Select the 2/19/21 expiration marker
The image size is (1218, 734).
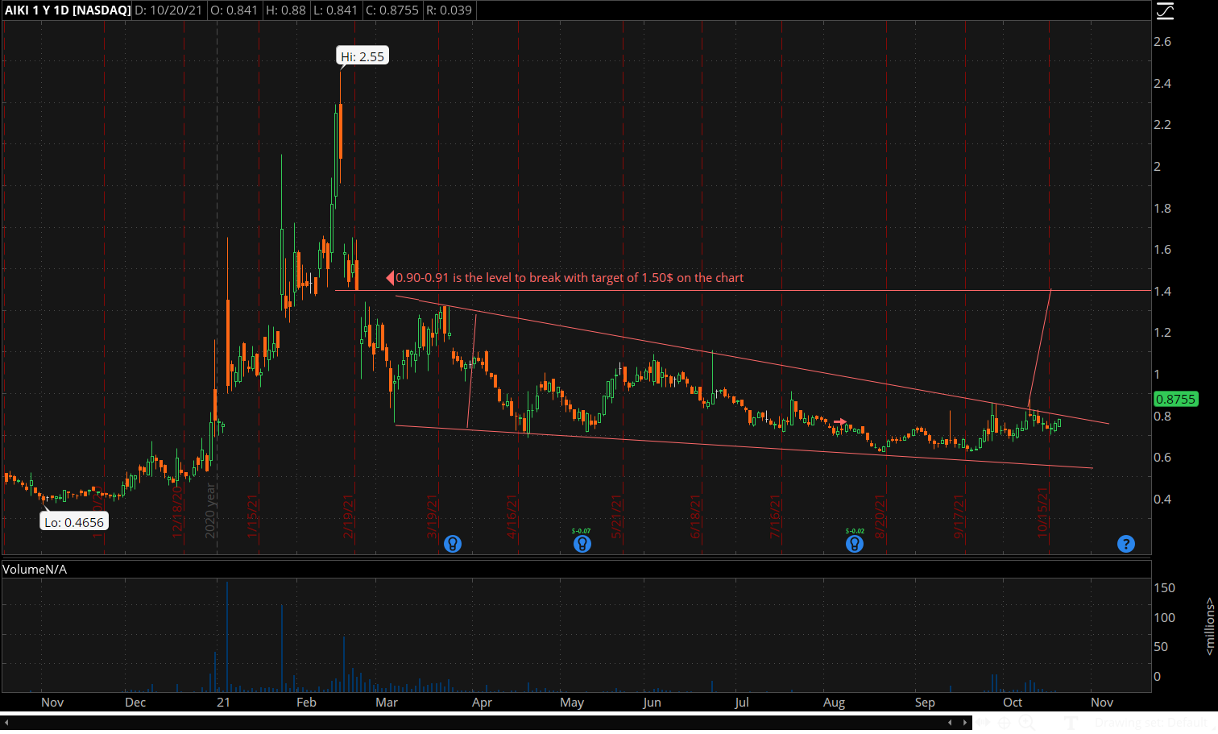click(349, 516)
